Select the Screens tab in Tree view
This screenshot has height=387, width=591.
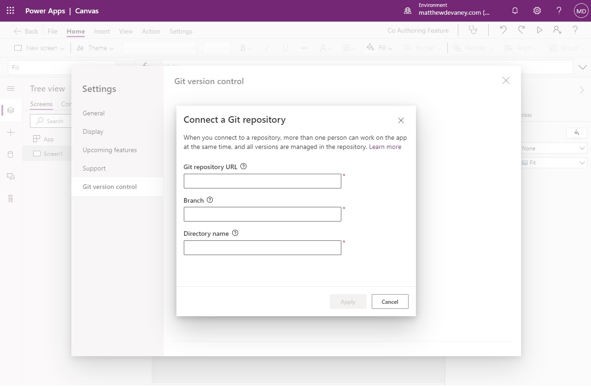pyautogui.click(x=41, y=104)
